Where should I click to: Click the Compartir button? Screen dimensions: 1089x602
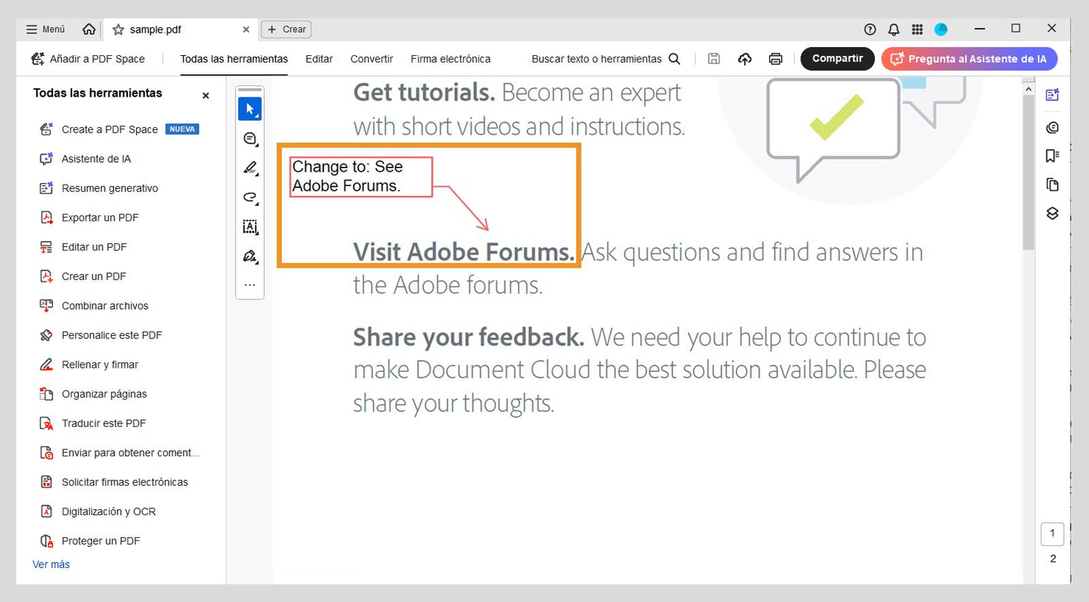point(837,59)
